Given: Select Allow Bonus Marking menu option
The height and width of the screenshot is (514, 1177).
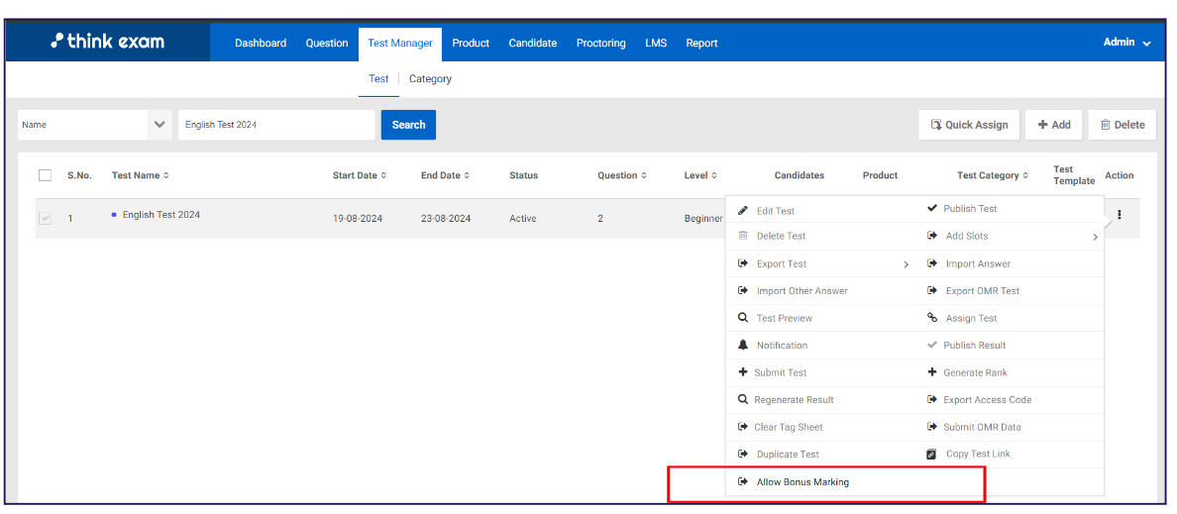Looking at the screenshot, I should (x=802, y=482).
